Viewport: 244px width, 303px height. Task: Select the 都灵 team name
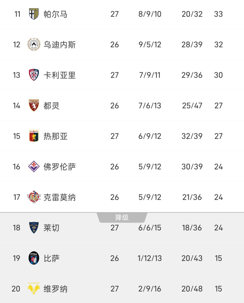pyautogui.click(x=52, y=106)
